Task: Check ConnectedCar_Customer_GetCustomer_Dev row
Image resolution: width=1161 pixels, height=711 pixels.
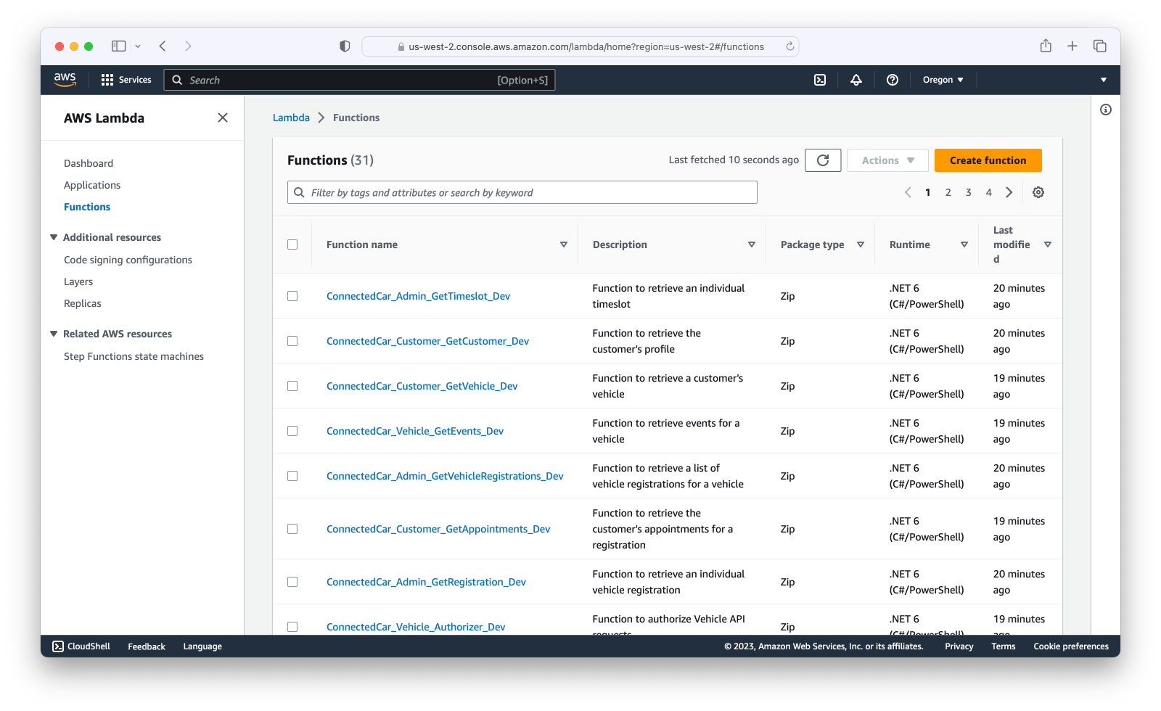Action: coord(292,341)
